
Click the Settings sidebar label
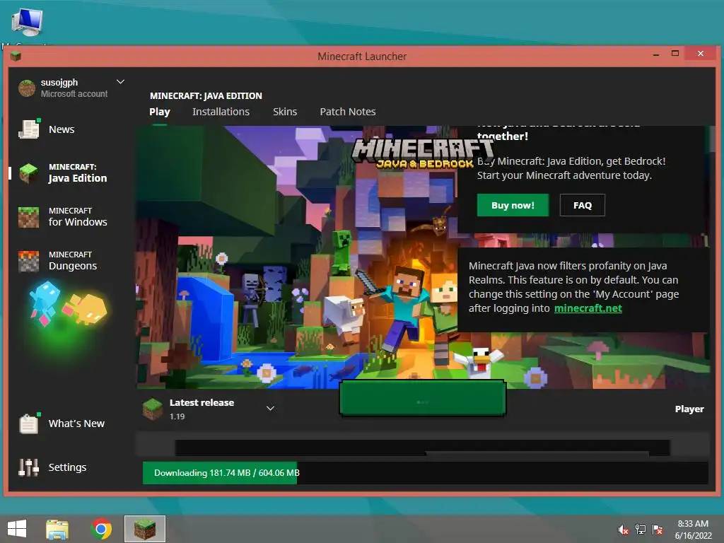pyautogui.click(x=67, y=467)
